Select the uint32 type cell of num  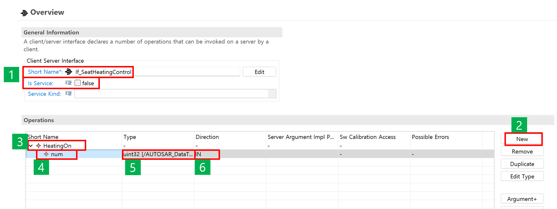tap(158, 154)
